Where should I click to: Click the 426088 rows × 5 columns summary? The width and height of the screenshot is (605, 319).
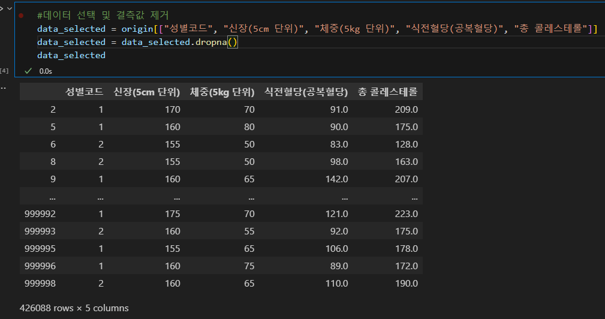[74, 308]
